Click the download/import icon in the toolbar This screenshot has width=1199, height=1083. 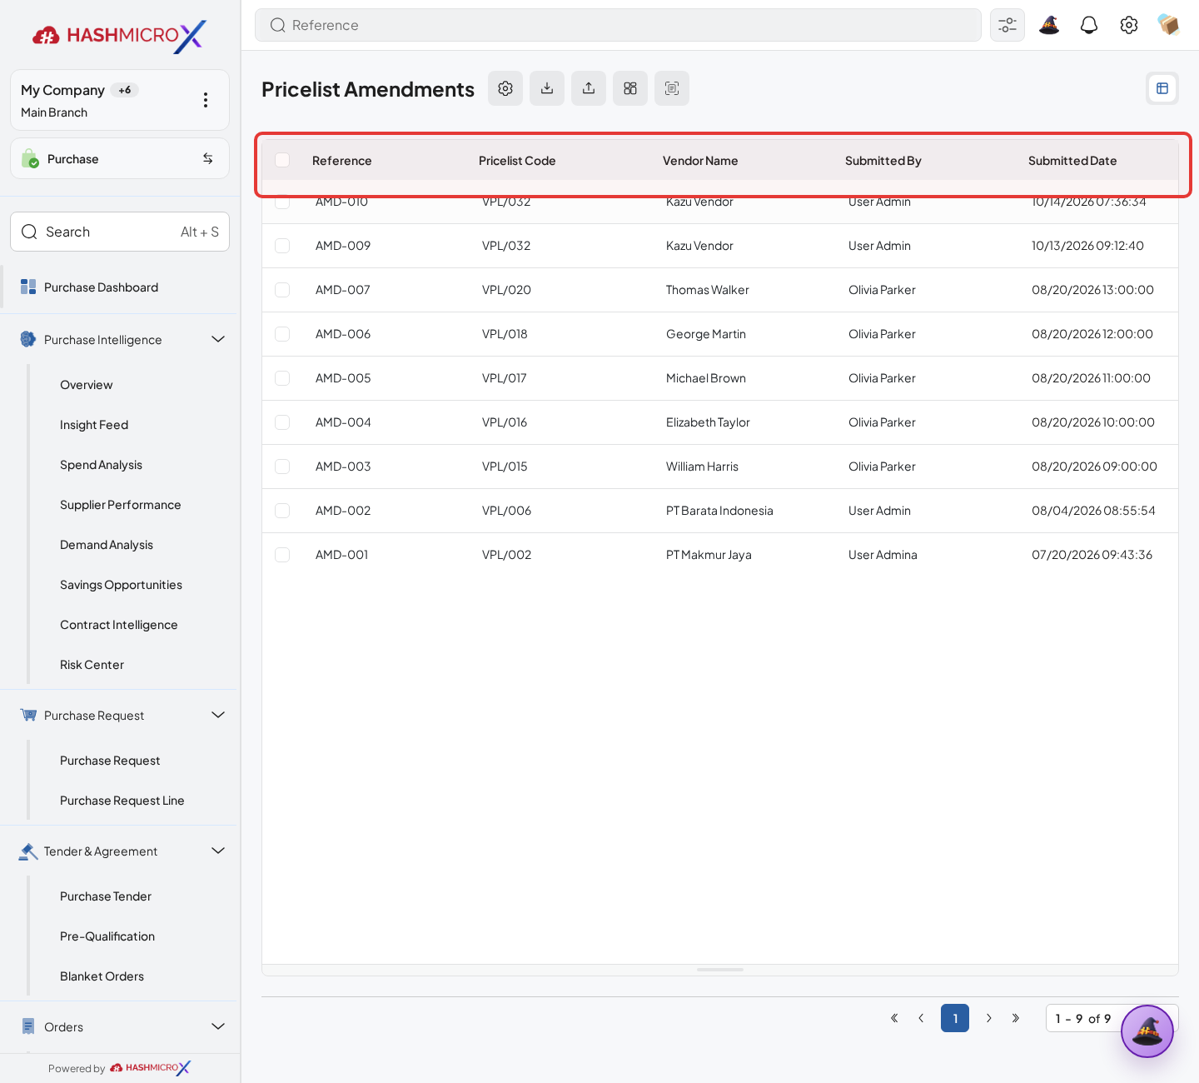(x=547, y=88)
